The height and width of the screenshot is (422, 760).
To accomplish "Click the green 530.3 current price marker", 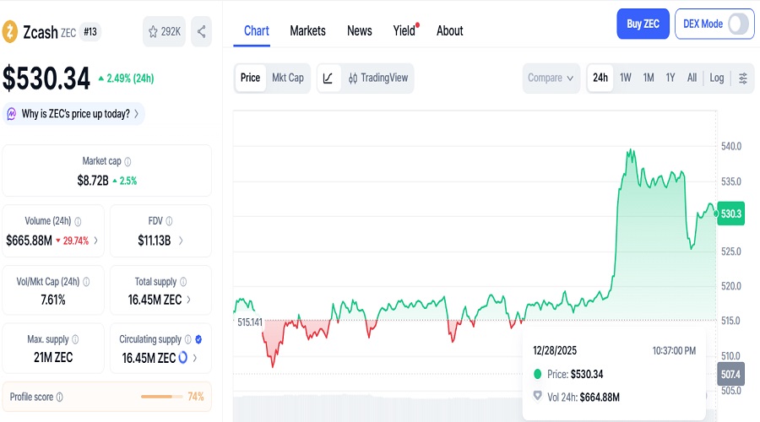I will click(731, 214).
